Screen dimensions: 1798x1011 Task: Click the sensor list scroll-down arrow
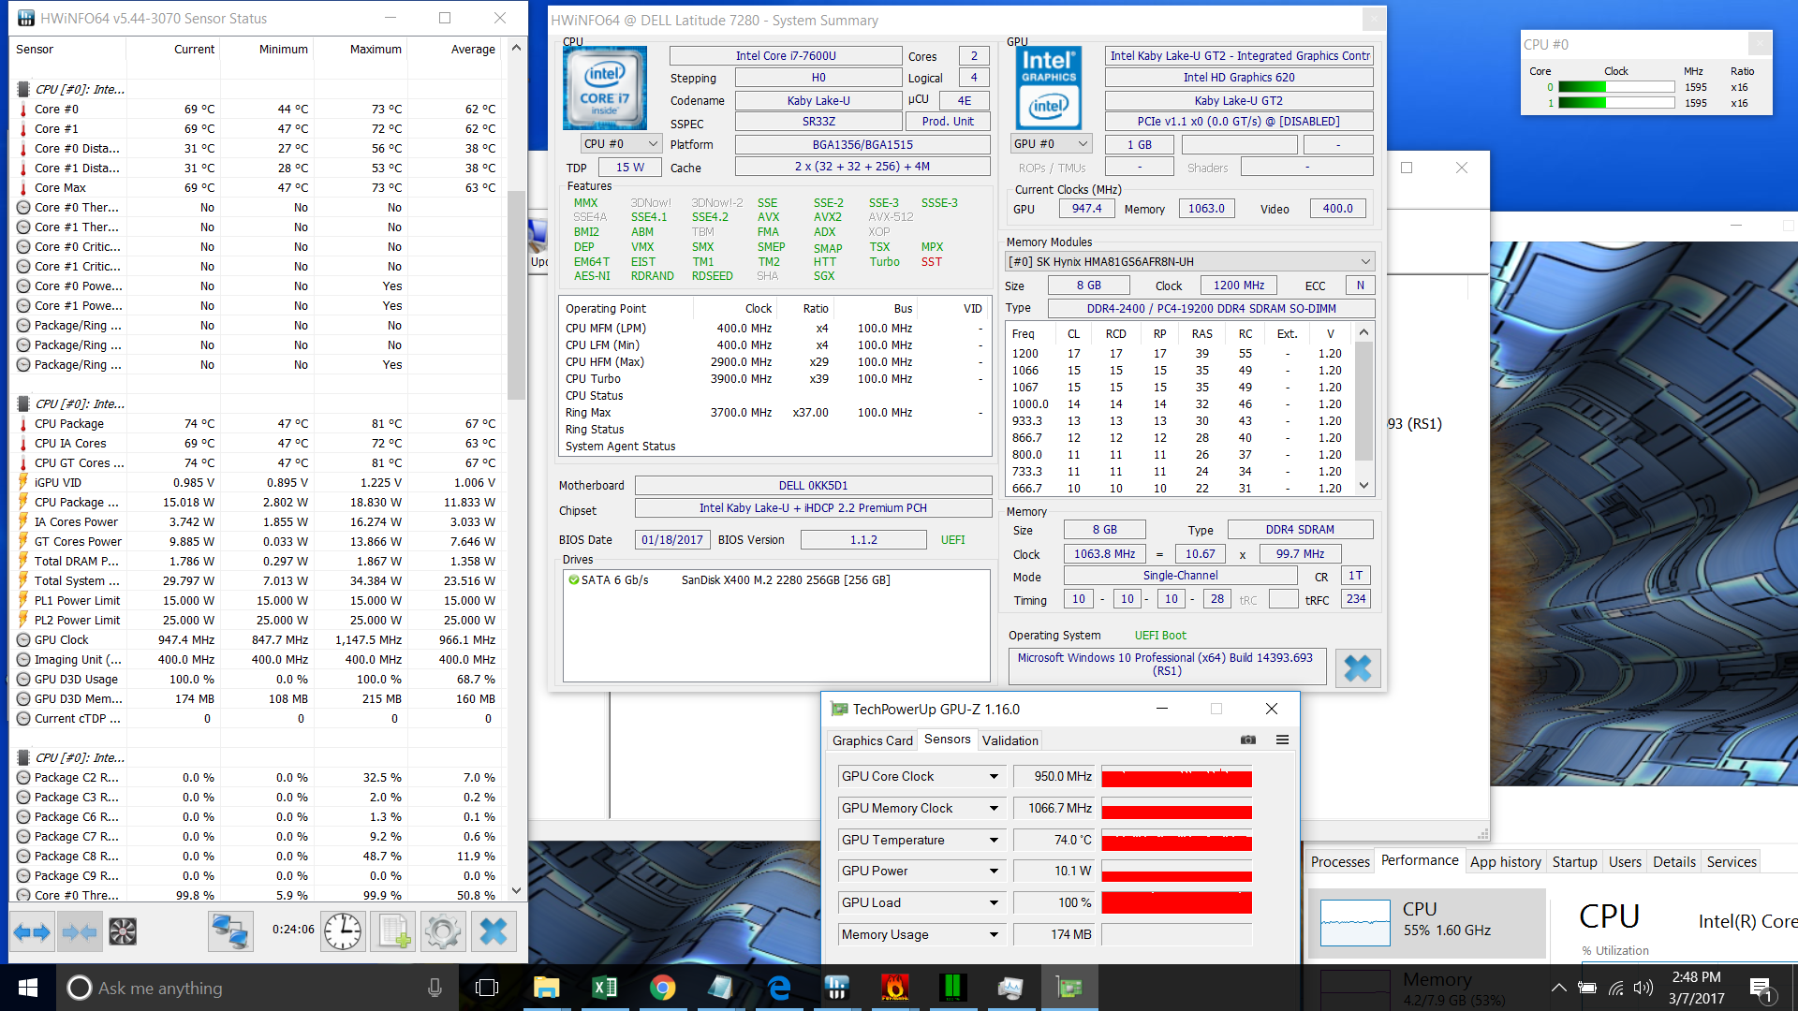516,891
